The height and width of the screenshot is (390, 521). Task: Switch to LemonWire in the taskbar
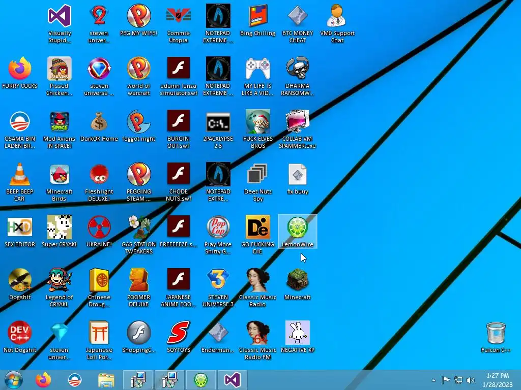(201, 380)
